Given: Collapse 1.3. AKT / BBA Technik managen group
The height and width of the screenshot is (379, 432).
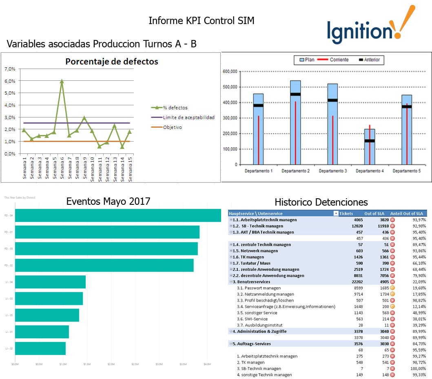Looking at the screenshot, I should pyautogui.click(x=231, y=232).
